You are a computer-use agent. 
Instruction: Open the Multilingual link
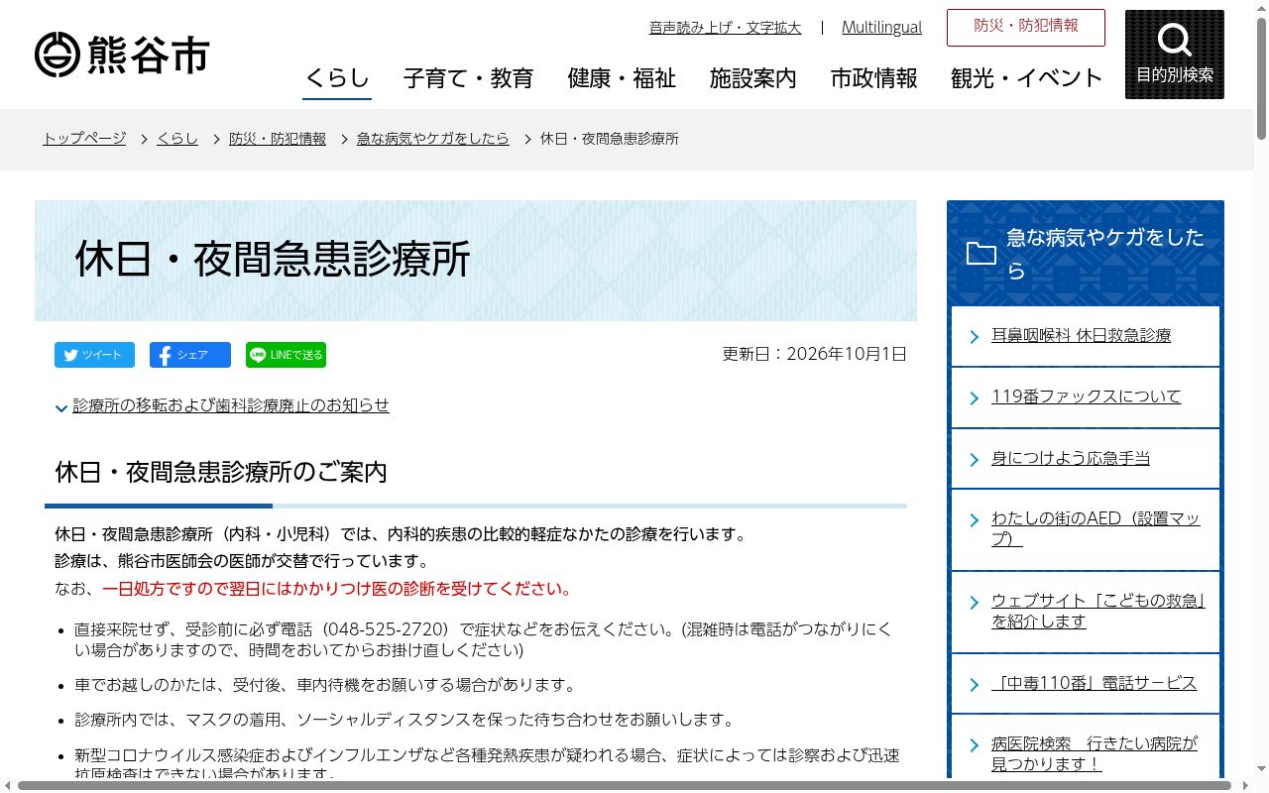click(881, 28)
